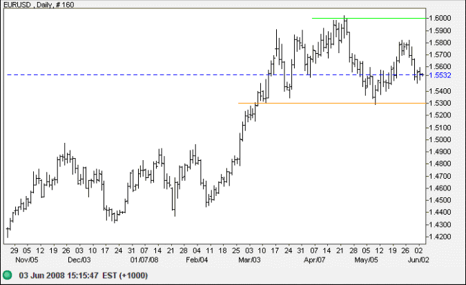Click the latest price bar at chart's right edge

pyautogui.click(x=422, y=75)
